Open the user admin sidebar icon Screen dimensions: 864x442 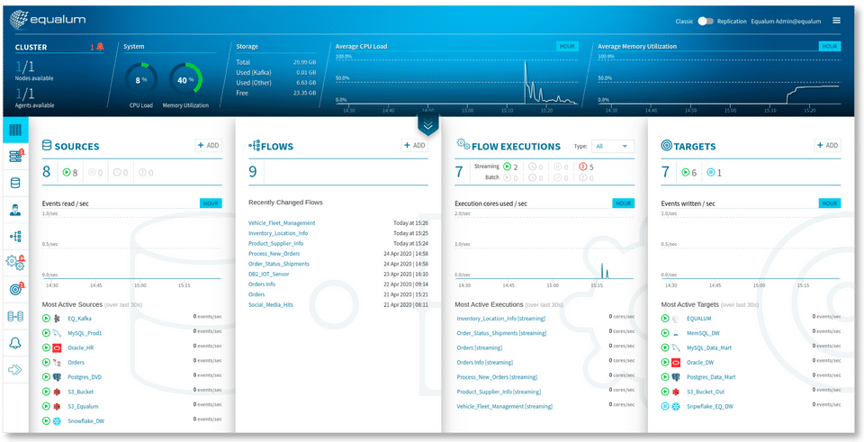tap(15, 210)
